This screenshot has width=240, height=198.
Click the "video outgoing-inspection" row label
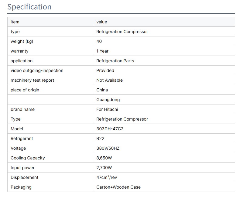[37, 70]
